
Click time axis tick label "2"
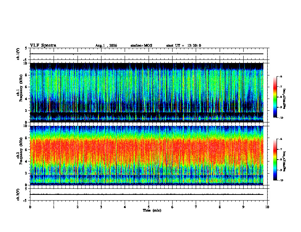click(x=78, y=207)
